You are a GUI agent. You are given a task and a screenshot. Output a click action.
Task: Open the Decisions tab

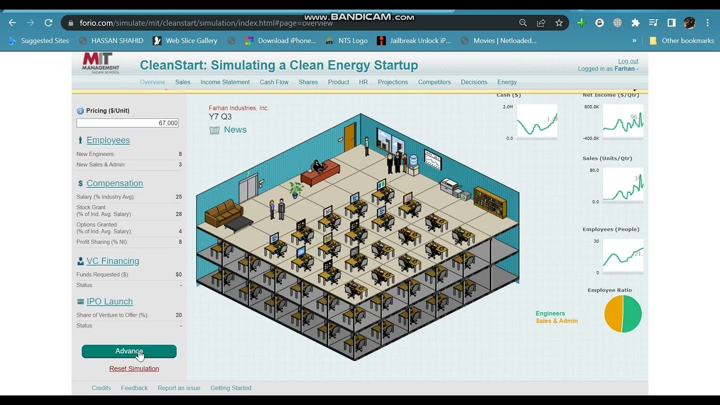[474, 82]
